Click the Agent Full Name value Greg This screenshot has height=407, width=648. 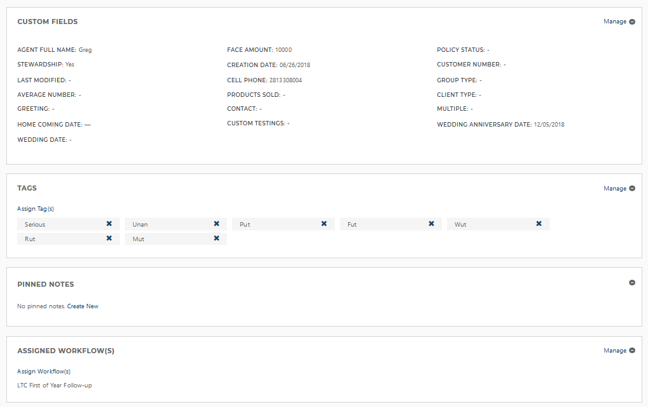(85, 50)
